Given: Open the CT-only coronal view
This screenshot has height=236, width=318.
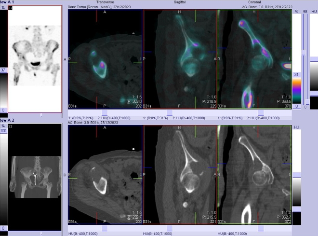Looking at the screenshot, I should pyautogui.click(x=255, y=175).
